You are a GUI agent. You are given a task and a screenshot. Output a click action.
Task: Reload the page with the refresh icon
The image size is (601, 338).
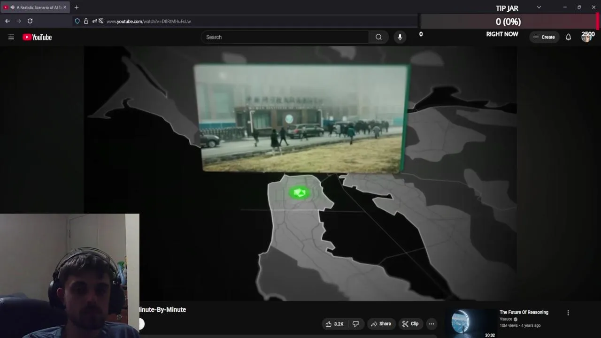coord(30,21)
